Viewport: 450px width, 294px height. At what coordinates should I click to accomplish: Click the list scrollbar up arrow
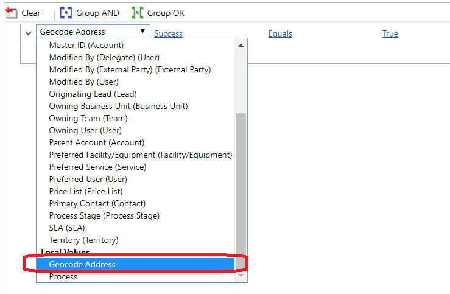click(x=241, y=46)
